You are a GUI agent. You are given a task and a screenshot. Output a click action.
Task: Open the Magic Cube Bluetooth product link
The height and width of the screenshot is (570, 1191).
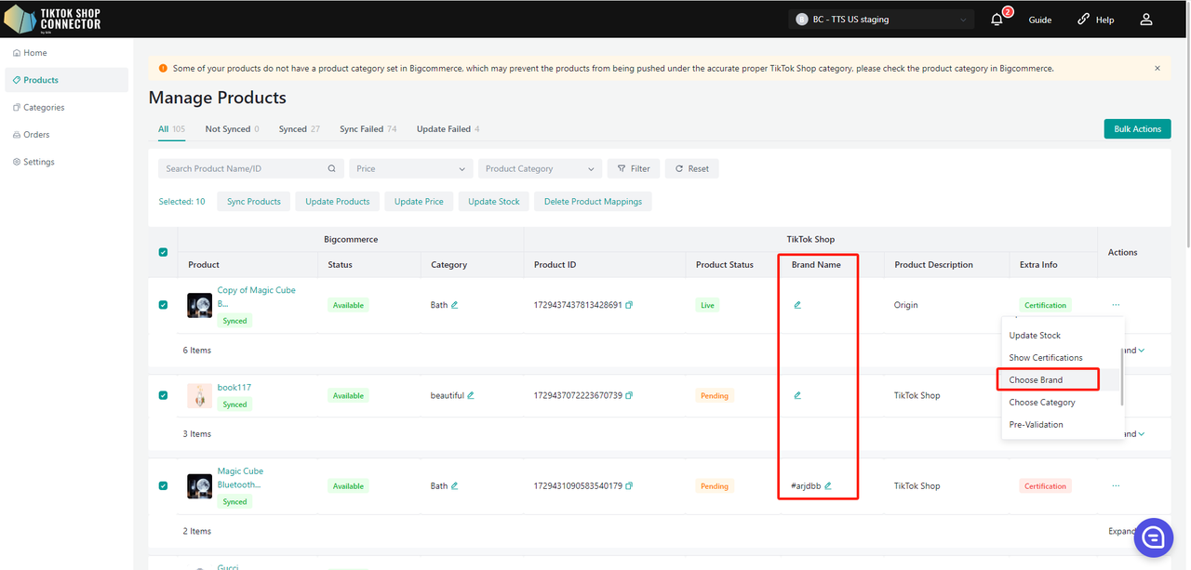241,478
